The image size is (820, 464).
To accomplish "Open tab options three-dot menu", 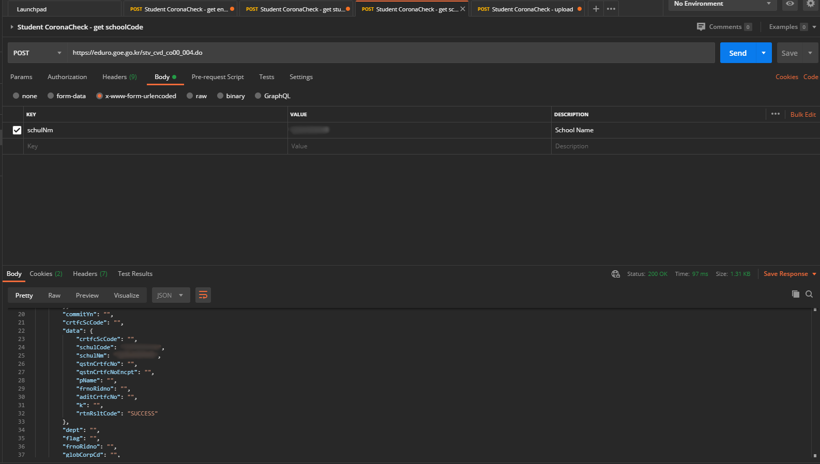I will tap(611, 9).
